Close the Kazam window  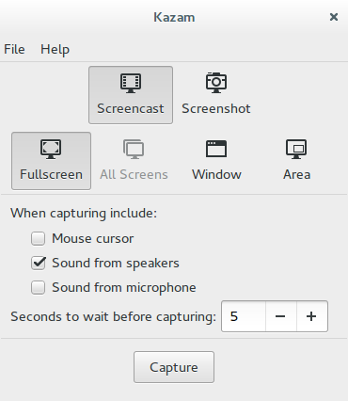click(334, 17)
